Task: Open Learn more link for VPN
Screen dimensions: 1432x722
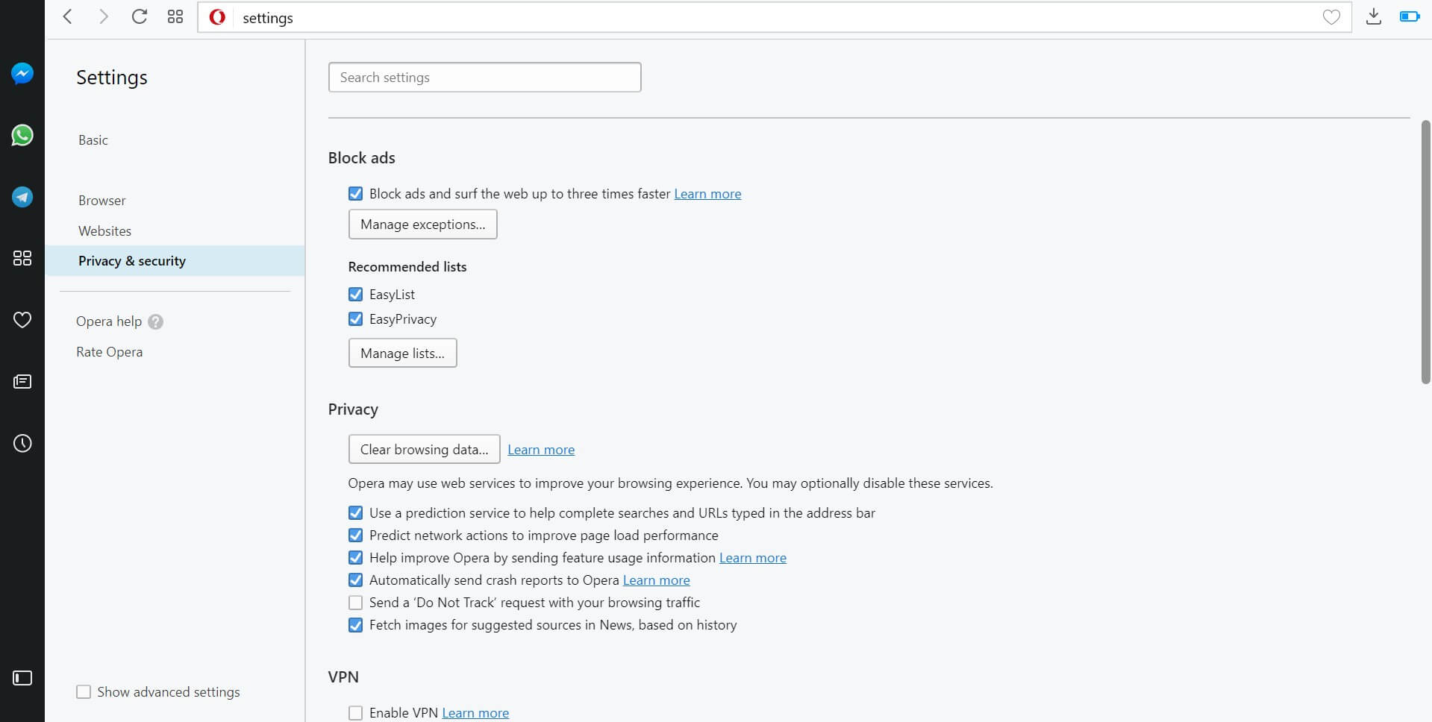Action: click(x=475, y=713)
